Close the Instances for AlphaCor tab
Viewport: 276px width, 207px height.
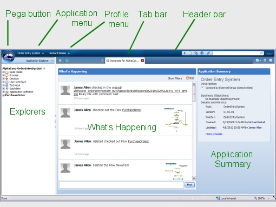[x=142, y=61]
